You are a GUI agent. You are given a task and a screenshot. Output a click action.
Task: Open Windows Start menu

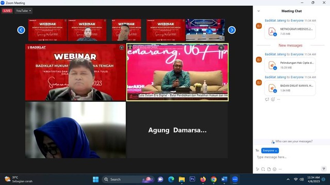tap(95, 179)
